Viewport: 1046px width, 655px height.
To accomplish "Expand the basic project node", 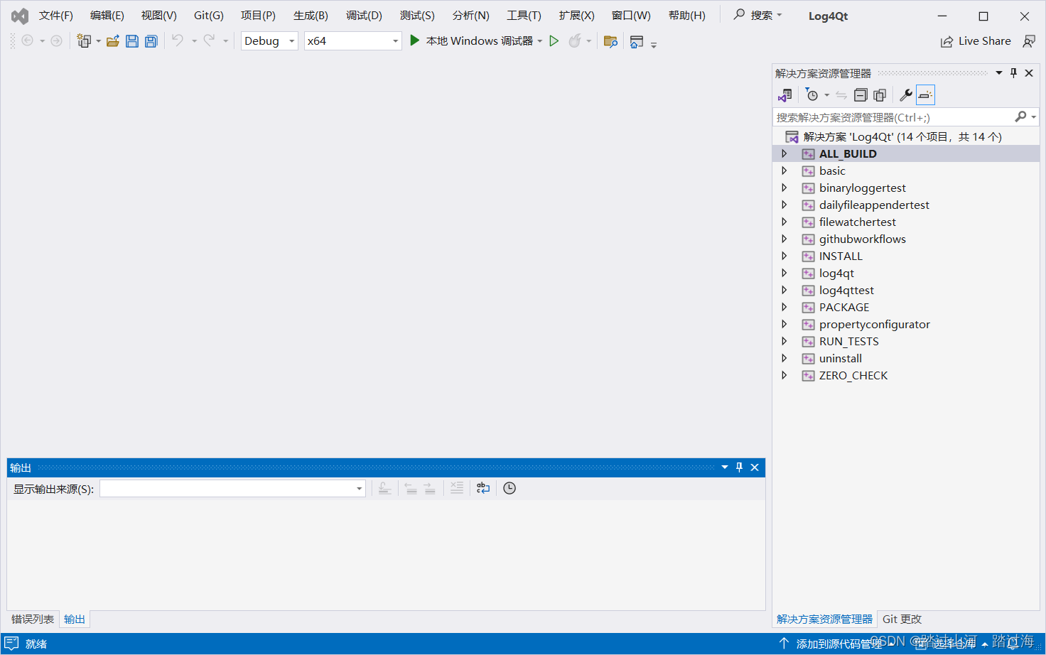I will click(x=784, y=171).
